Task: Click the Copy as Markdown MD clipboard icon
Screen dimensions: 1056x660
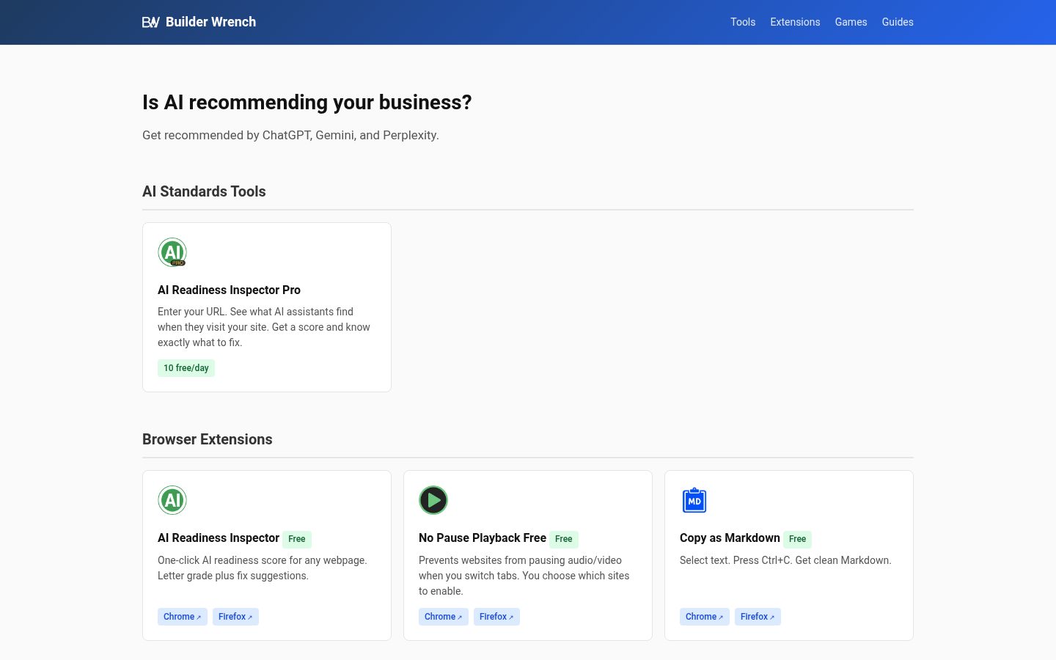Action: point(694,500)
